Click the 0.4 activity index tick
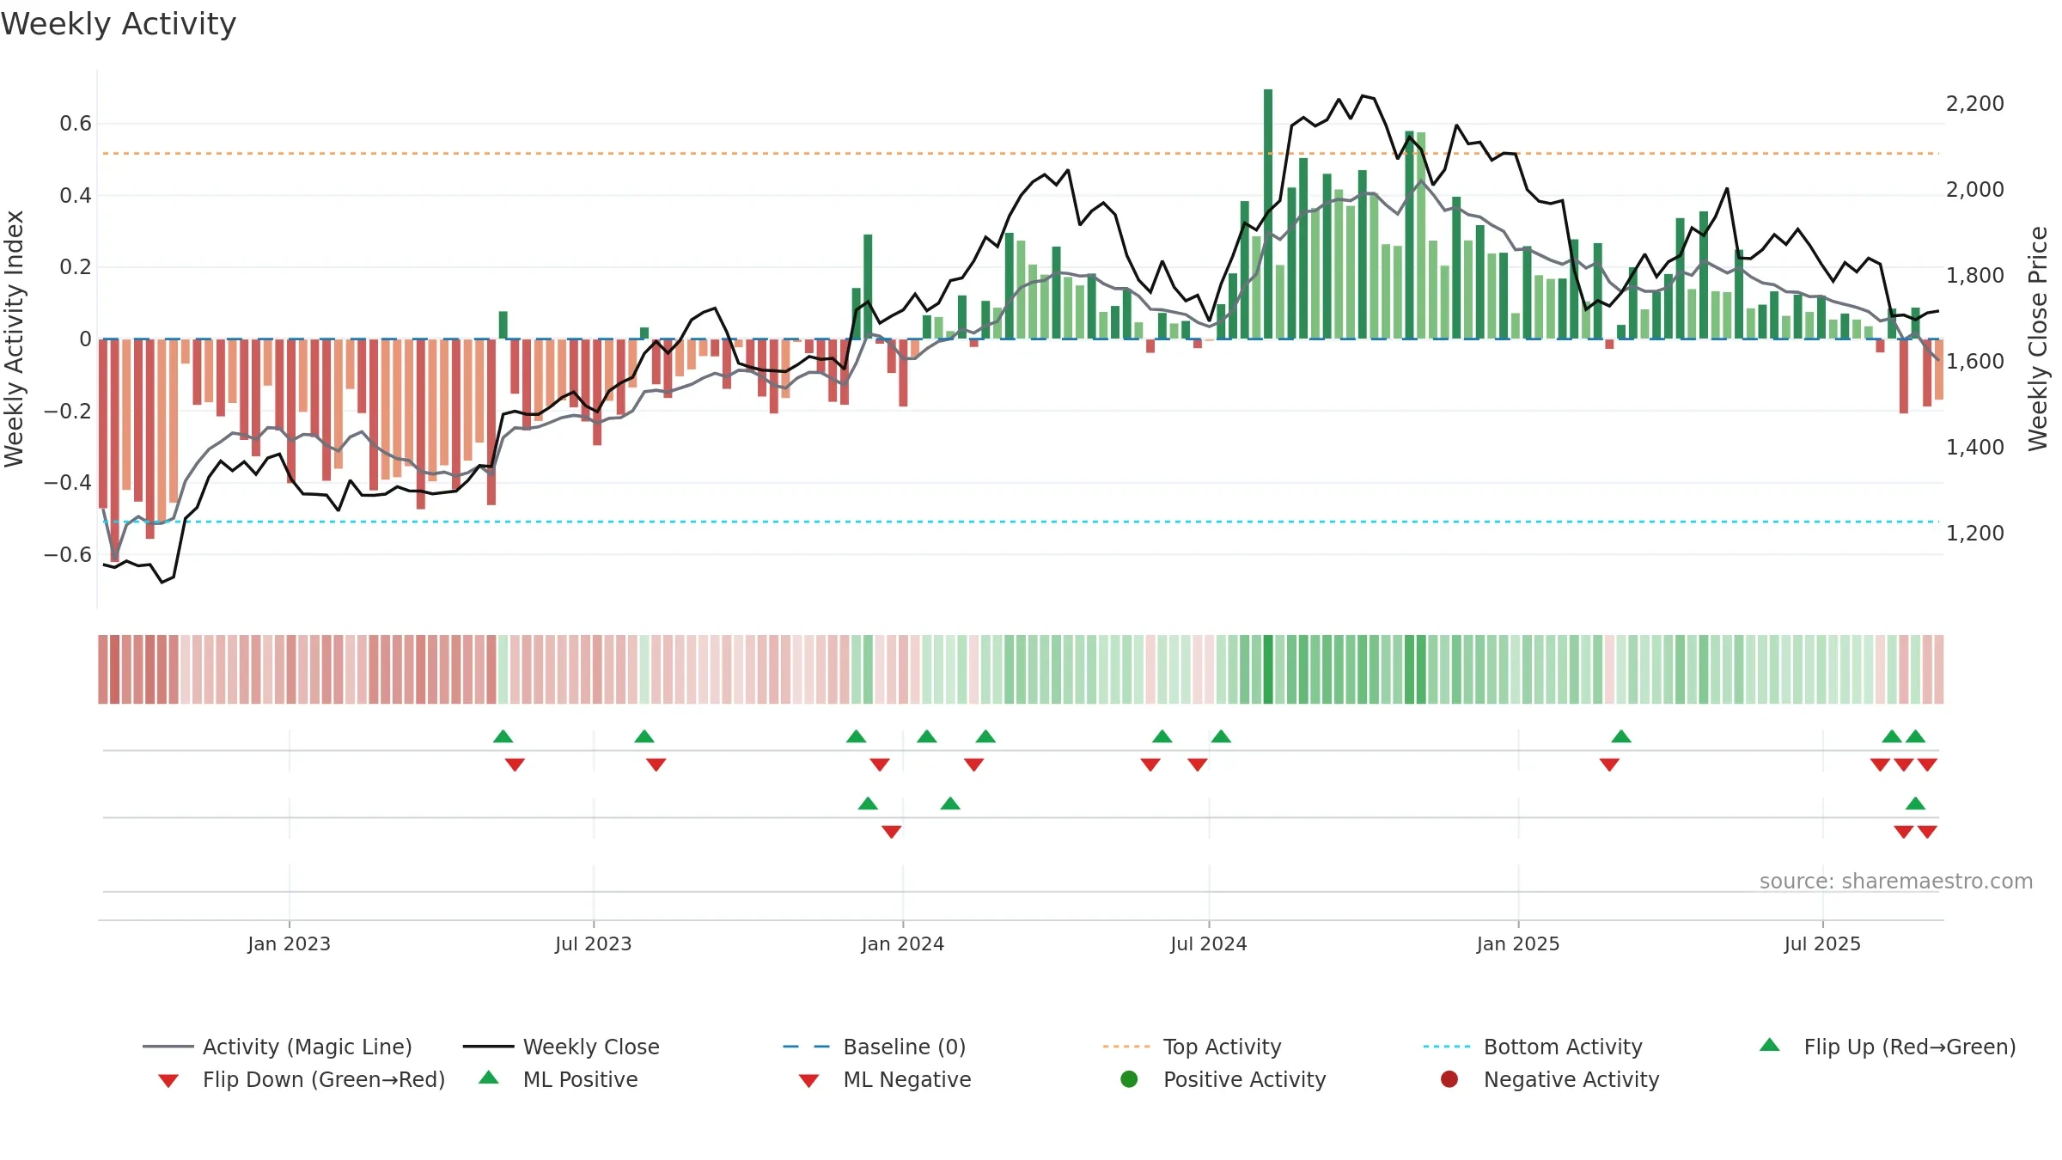2062x1160 pixels. click(76, 196)
